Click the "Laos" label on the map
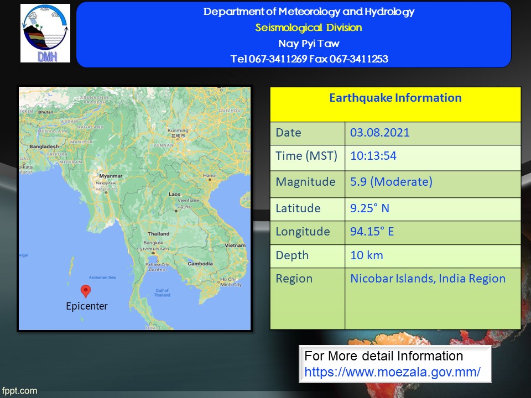This screenshot has height=398, width=531. pos(175,194)
